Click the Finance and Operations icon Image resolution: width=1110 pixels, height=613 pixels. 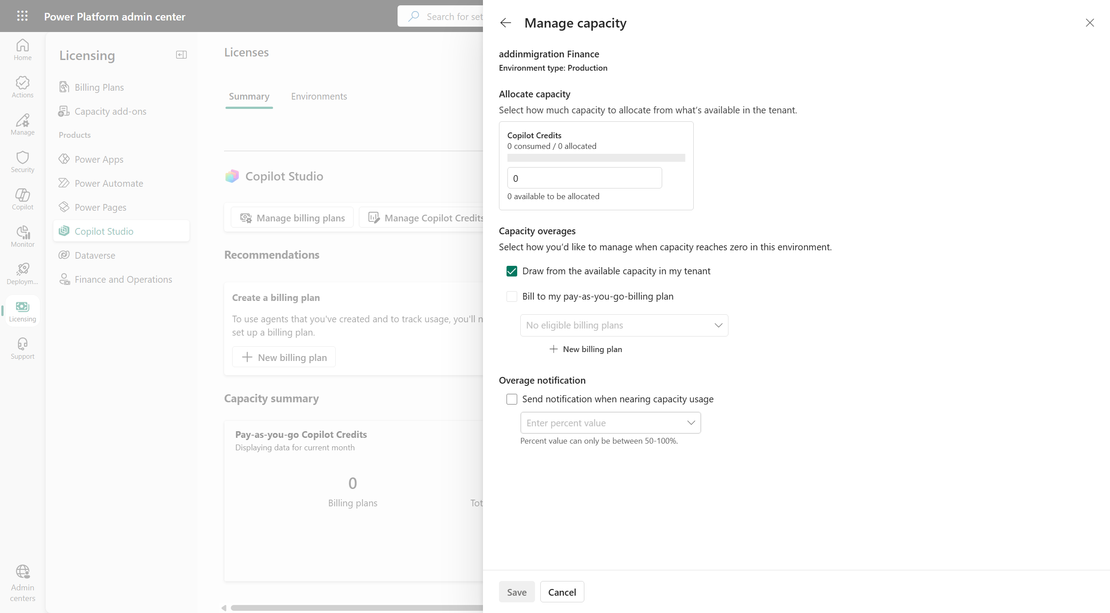[x=64, y=279]
